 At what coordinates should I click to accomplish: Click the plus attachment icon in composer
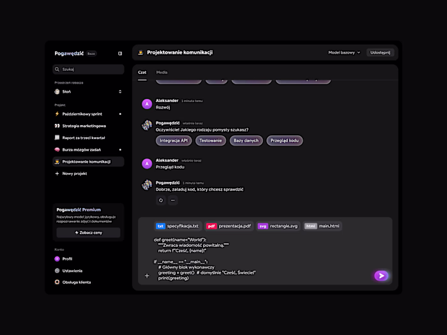147,276
